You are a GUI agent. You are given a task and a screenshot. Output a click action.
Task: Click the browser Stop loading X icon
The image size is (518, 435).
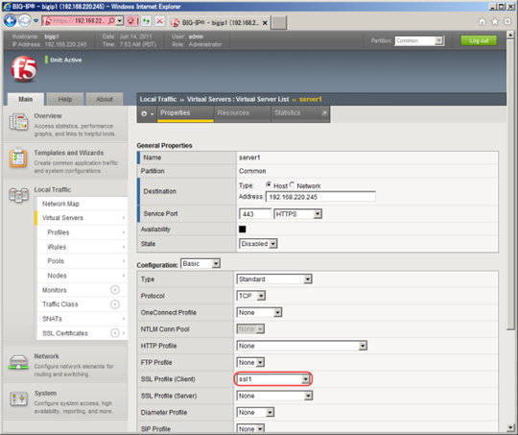tap(159, 21)
